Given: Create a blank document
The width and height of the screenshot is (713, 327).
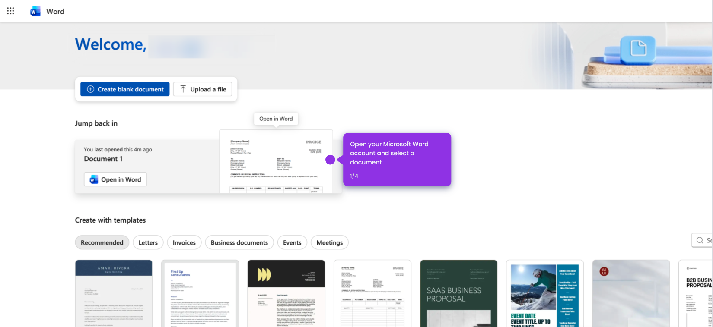Looking at the screenshot, I should pyautogui.click(x=125, y=89).
